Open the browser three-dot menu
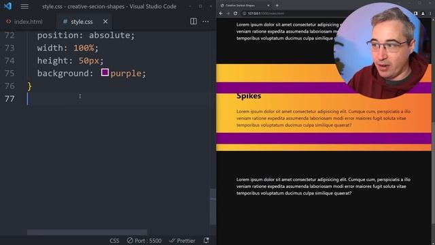The width and height of the screenshot is (435, 245). [x=430, y=14]
